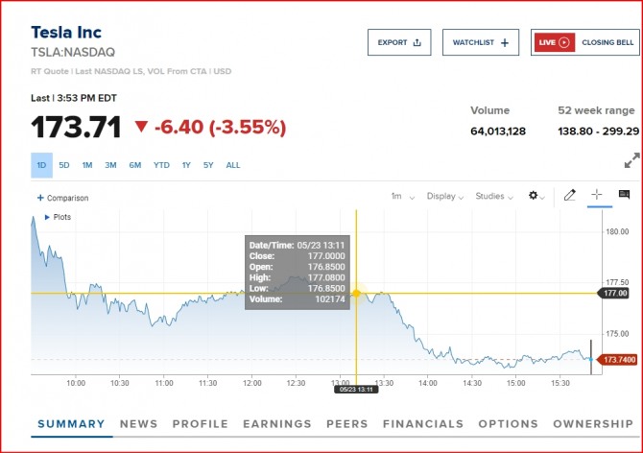Toggle the crosshair tool
This screenshot has height=453, width=643.
point(596,195)
